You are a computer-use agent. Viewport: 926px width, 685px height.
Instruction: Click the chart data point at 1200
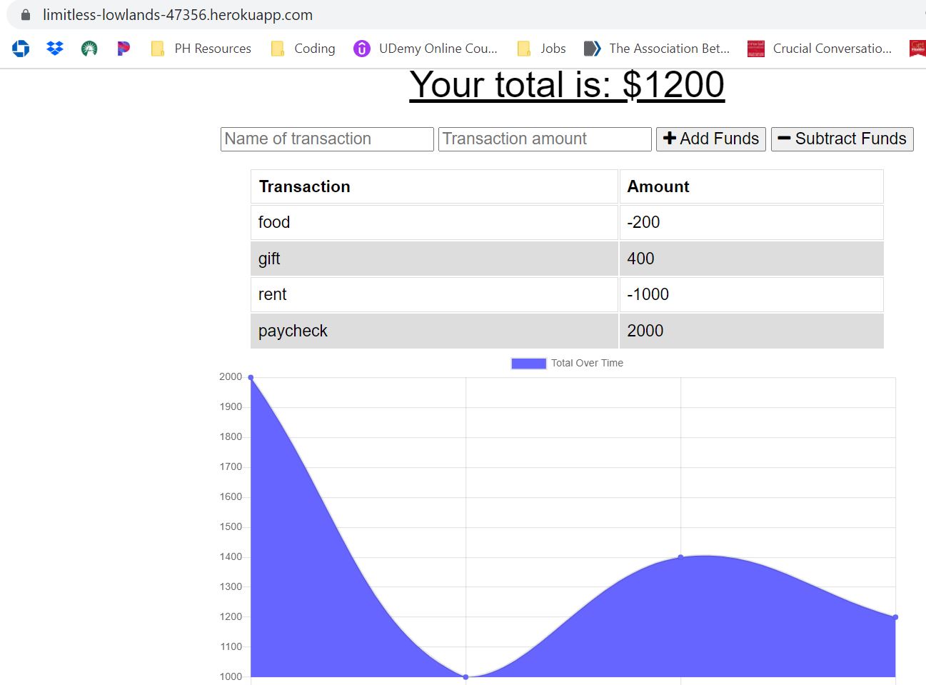[x=895, y=617]
